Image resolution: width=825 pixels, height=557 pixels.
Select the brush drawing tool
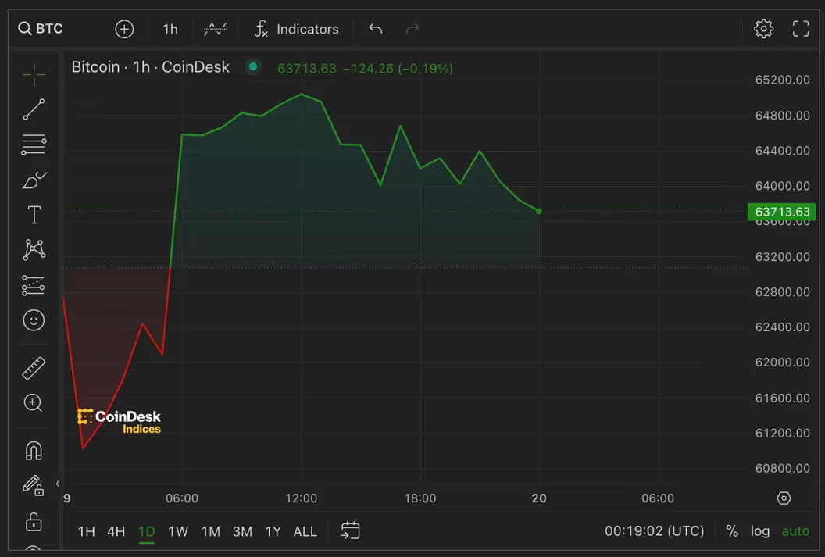click(x=34, y=180)
